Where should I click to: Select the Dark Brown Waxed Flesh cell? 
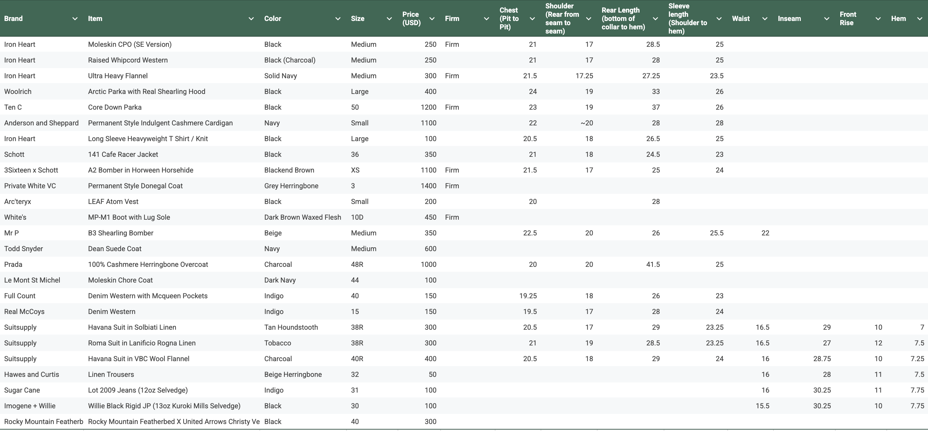tap(303, 217)
